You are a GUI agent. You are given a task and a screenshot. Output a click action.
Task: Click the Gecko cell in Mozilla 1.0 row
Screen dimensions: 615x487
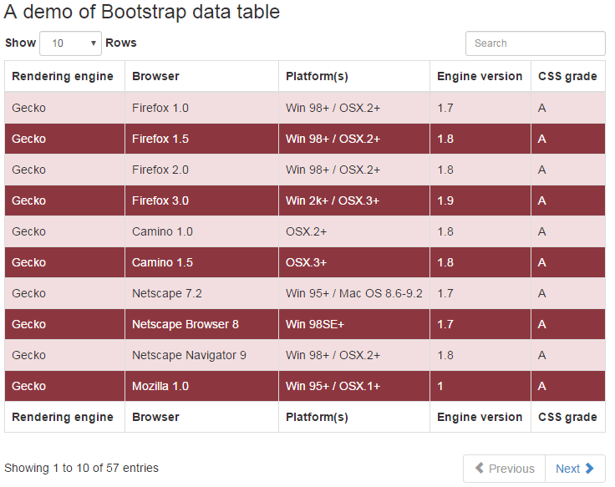pyautogui.click(x=64, y=386)
